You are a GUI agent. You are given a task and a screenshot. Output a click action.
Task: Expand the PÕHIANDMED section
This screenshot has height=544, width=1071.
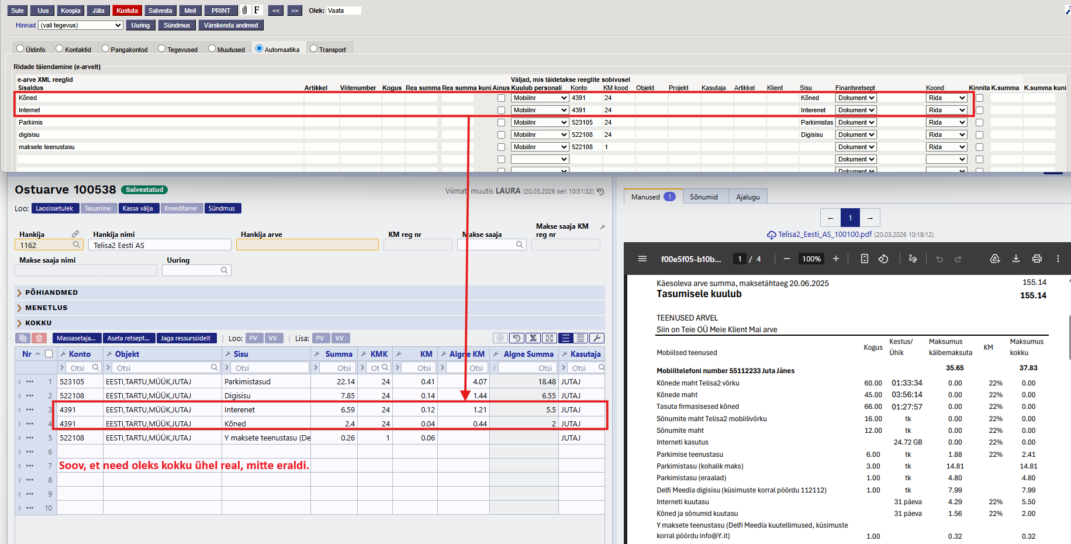pos(51,292)
